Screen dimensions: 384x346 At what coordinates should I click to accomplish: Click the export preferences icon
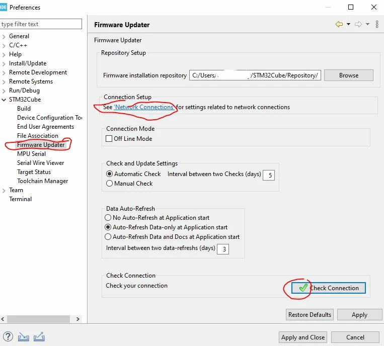[39, 337]
